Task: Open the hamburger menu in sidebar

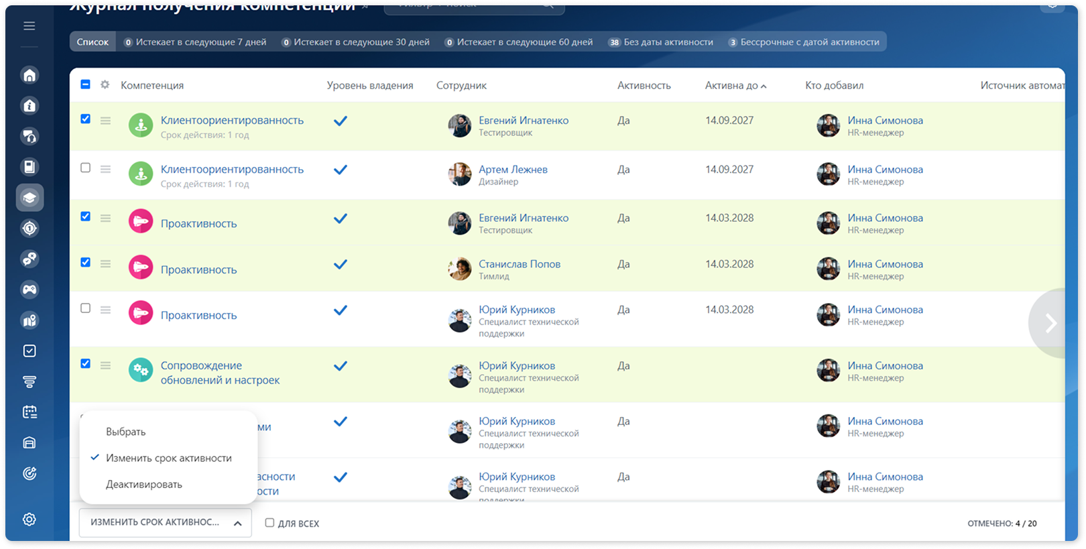Action: click(29, 25)
